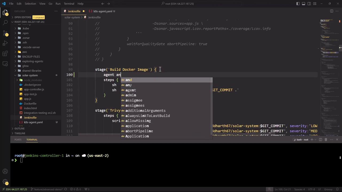Open app-controller.js in the explorer
The height and width of the screenshot is (192, 342).
[34, 90]
